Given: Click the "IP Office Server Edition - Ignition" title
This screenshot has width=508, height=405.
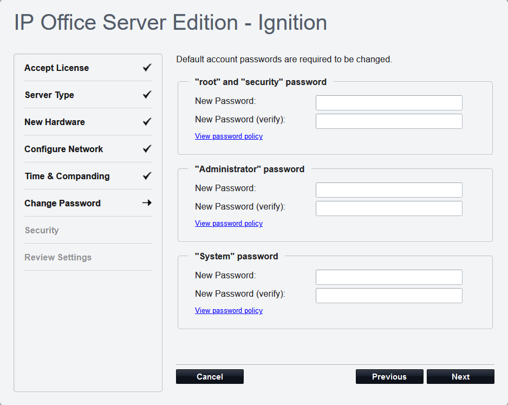Looking at the screenshot, I should click(x=171, y=22).
